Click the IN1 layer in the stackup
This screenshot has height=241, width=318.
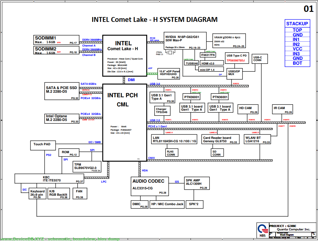point(297,40)
